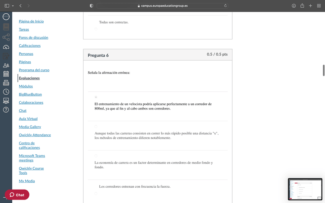This screenshot has width=325, height=203.
Task: Open Módulos in course menu
Action: (26, 86)
